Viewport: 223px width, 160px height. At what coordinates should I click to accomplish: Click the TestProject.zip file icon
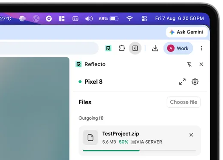pyautogui.click(x=90, y=137)
